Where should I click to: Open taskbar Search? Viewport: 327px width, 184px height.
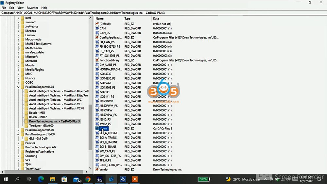click(17, 179)
